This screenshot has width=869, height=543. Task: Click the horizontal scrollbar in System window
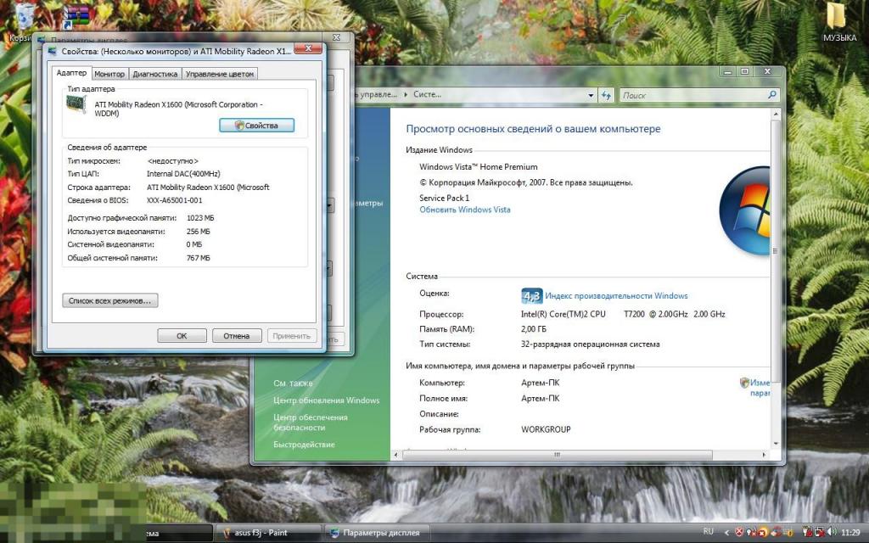(557, 455)
